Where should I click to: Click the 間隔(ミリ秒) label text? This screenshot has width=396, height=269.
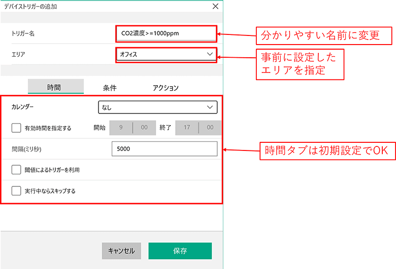coord(26,149)
